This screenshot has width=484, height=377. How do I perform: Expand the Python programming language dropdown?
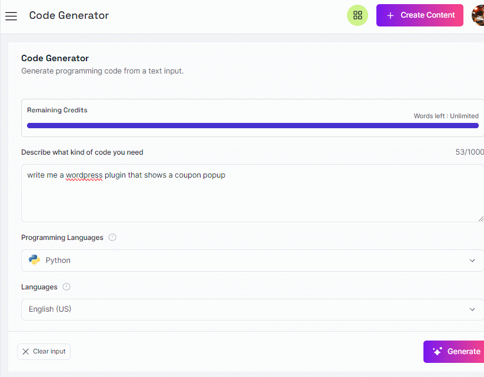pos(252,261)
